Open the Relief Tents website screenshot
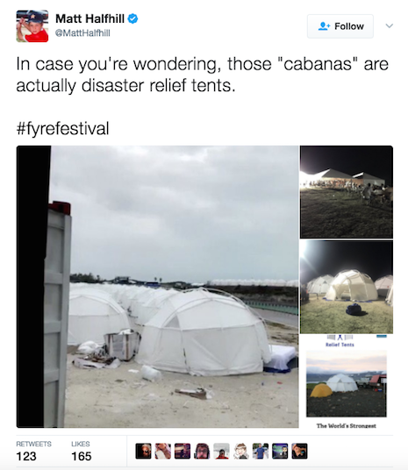Viewport: 408px width, 470px height. point(347,381)
